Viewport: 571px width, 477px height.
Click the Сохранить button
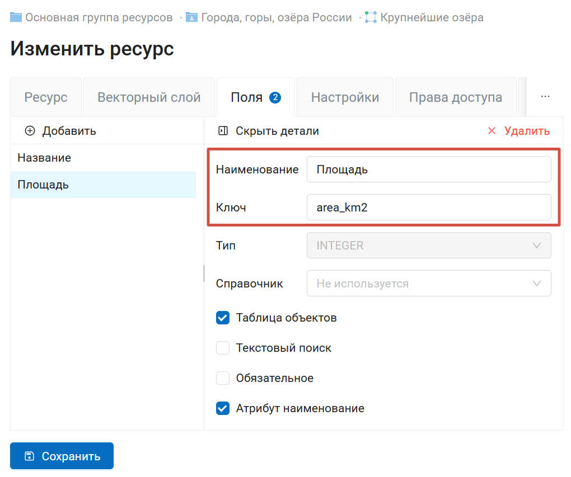point(62,456)
